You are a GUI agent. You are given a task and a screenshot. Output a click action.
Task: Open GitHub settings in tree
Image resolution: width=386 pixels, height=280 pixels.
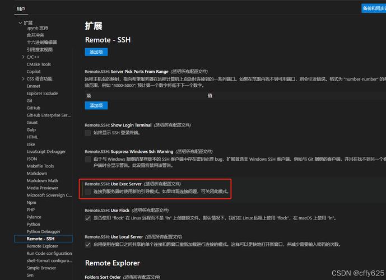[33, 108]
